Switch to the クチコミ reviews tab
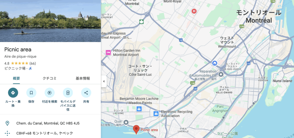 point(49,78)
